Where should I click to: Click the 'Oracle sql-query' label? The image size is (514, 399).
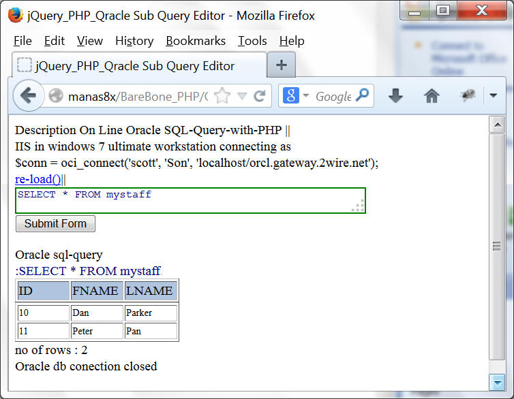59,255
